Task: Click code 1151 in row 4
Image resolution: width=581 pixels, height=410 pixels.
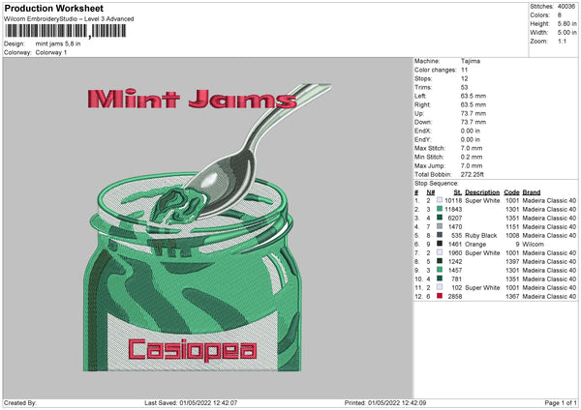Action: coord(512,227)
